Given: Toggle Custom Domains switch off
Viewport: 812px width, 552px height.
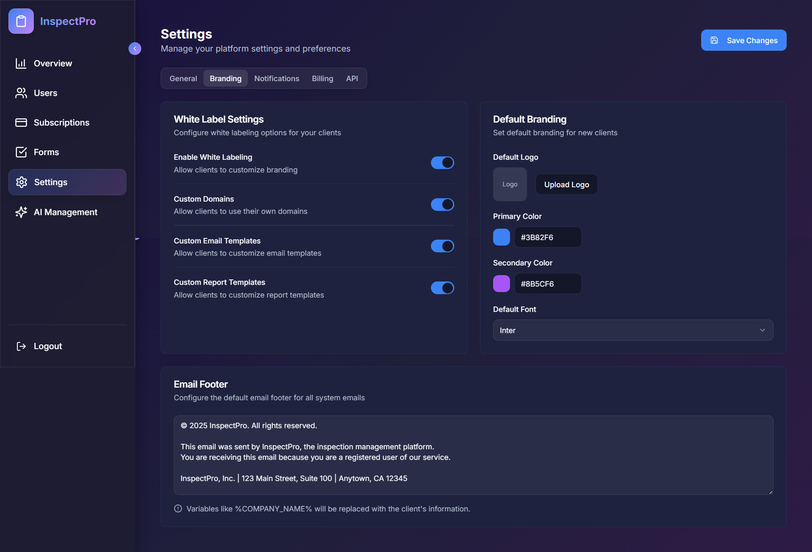Looking at the screenshot, I should (x=442, y=205).
